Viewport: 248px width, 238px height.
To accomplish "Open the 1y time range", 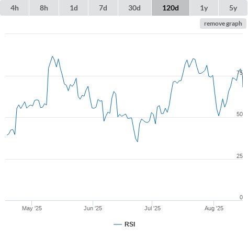I will tap(204, 8).
